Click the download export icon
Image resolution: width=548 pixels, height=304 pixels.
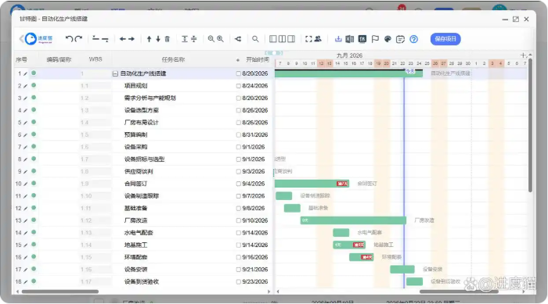(x=338, y=39)
